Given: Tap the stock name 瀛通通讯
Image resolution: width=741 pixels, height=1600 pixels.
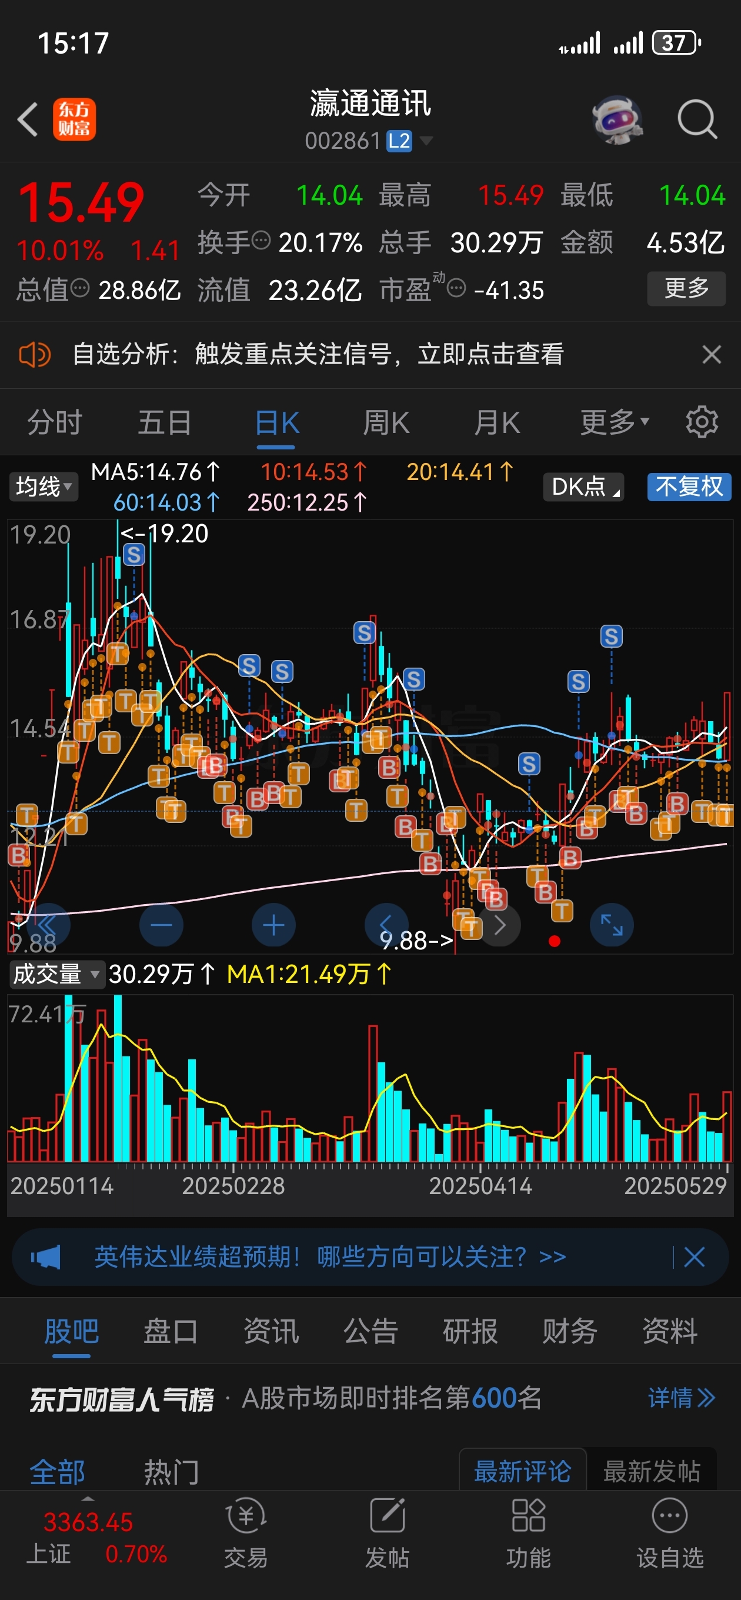Looking at the screenshot, I should [x=370, y=103].
